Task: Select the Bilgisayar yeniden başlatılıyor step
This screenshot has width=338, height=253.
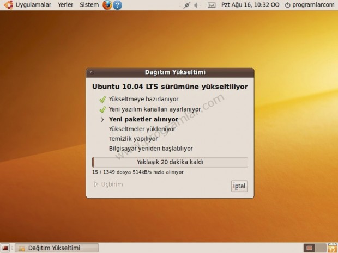Action: [x=151, y=149]
